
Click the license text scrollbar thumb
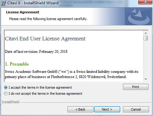click(146, 38)
